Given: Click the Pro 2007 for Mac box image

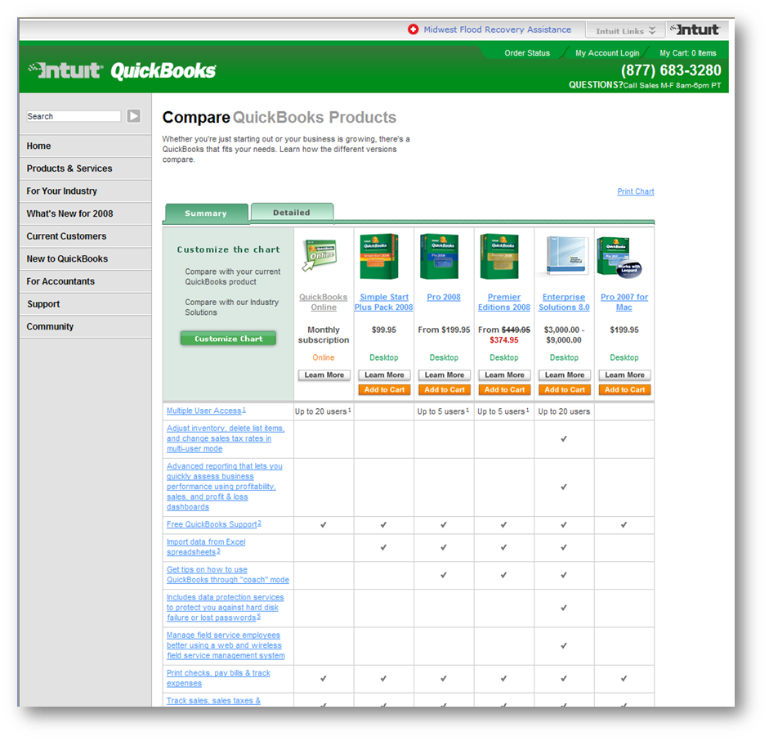Looking at the screenshot, I should point(623,257).
